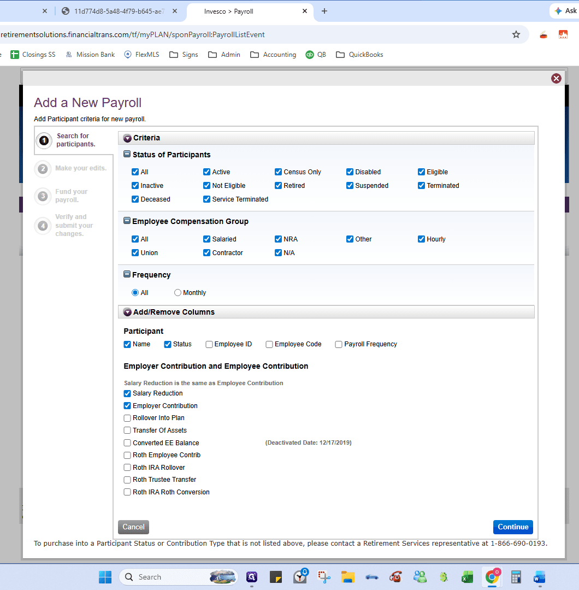This screenshot has height=590, width=579.
Task: Click the browser address bar URL
Action: click(132, 34)
